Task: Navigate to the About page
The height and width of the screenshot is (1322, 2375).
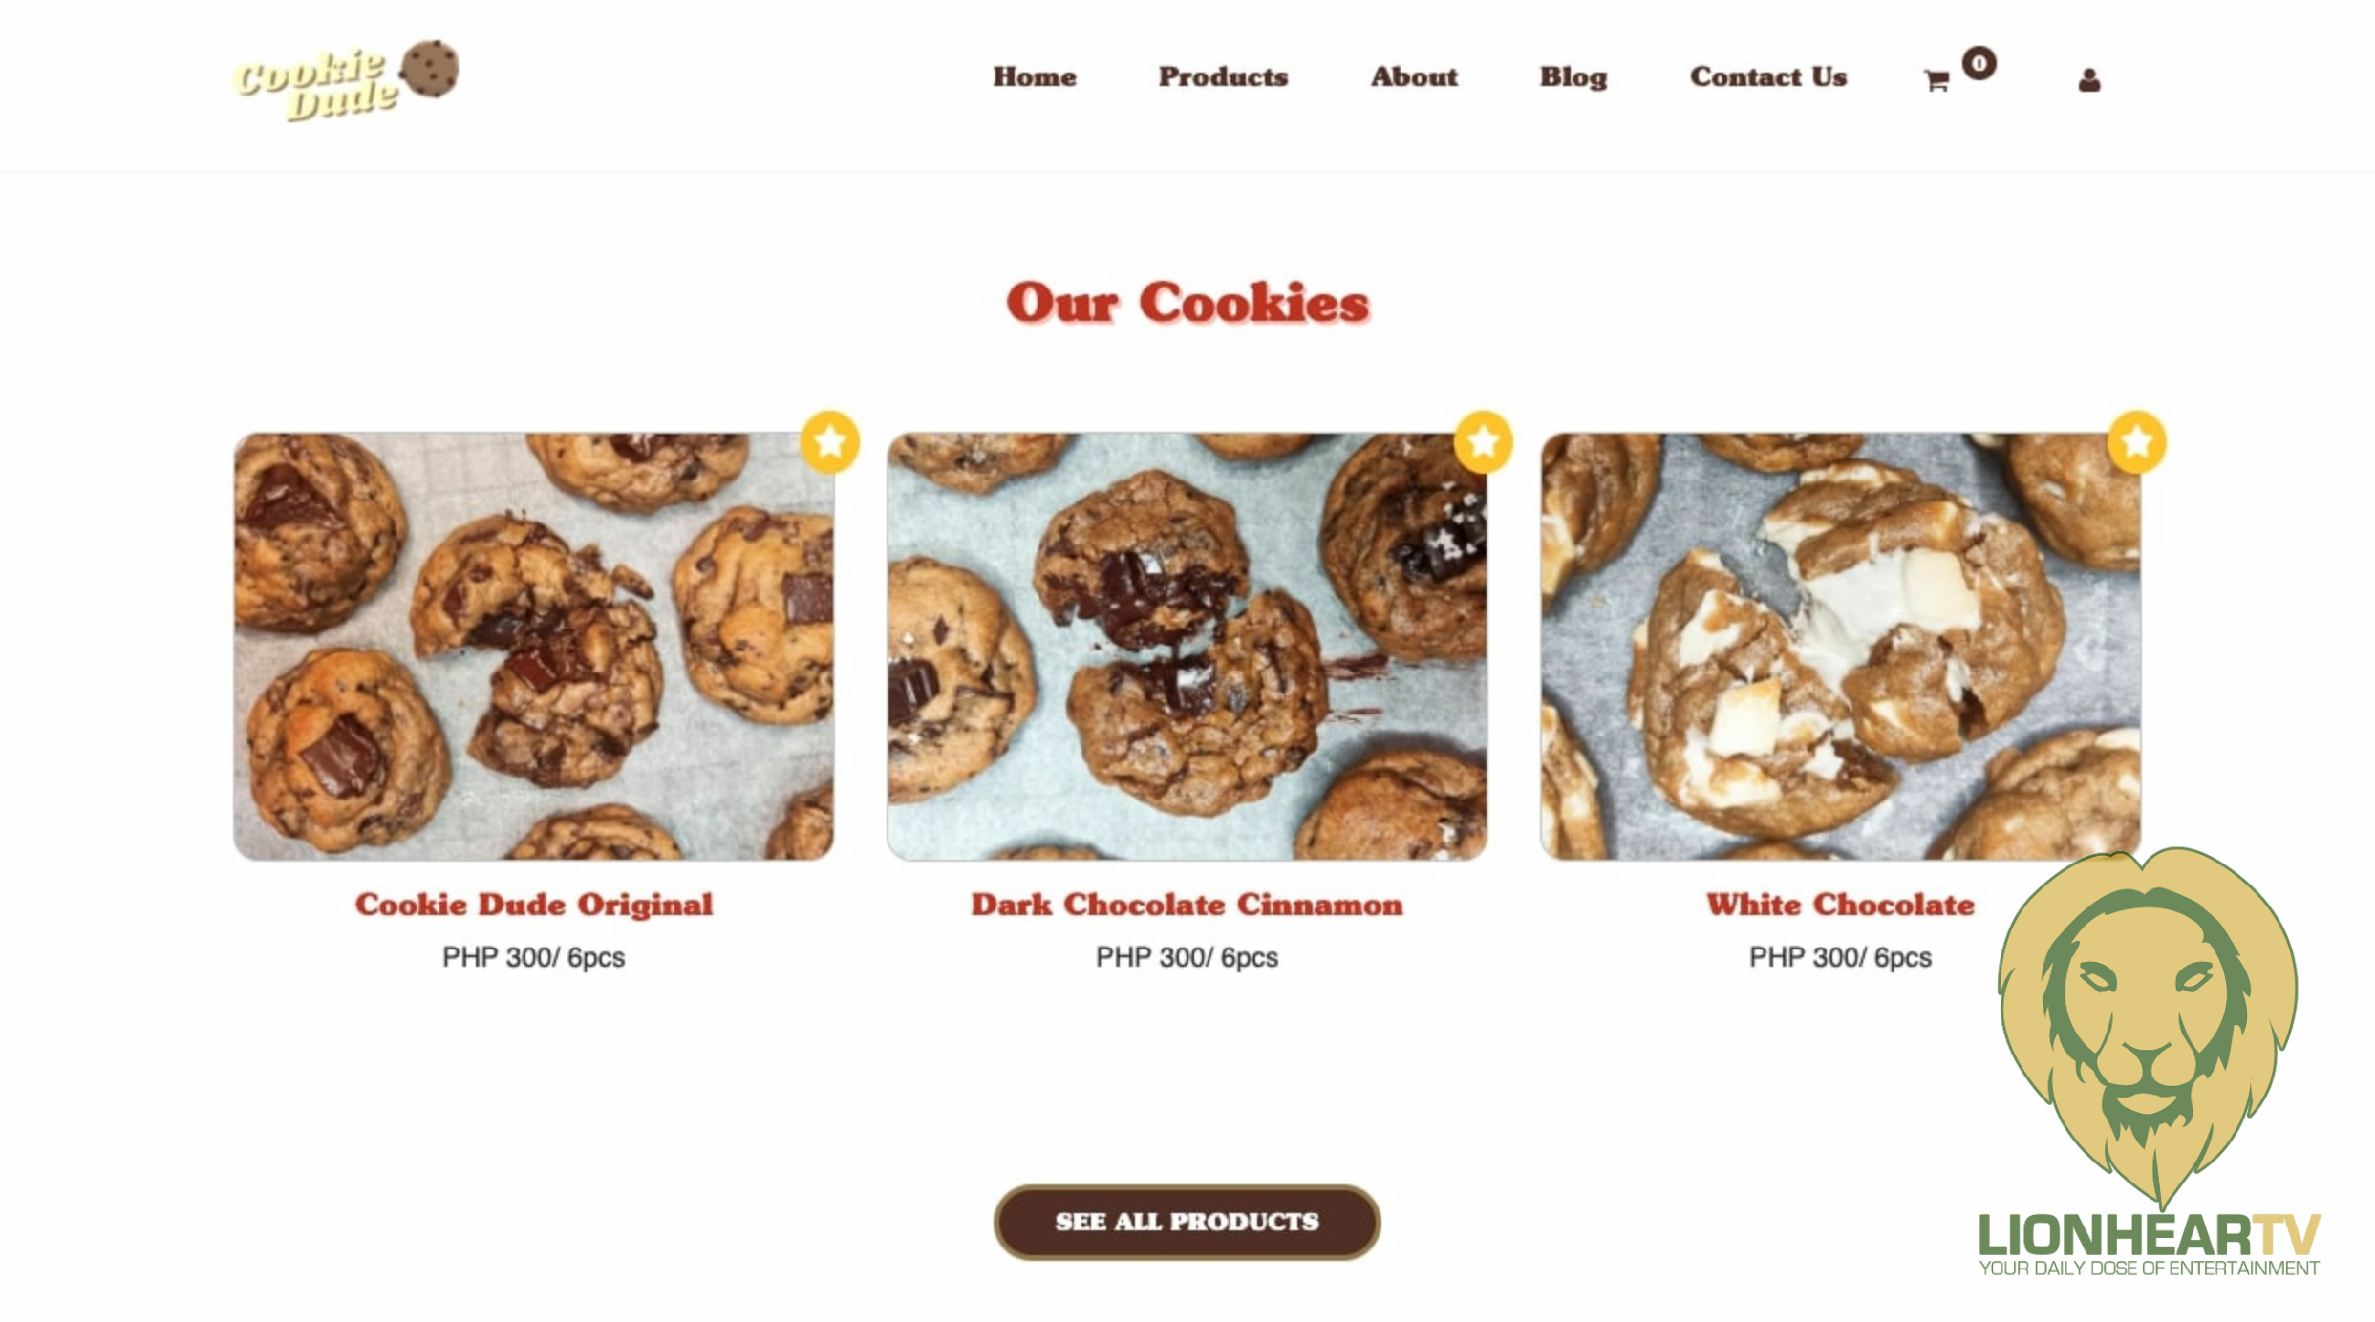Action: [1414, 76]
